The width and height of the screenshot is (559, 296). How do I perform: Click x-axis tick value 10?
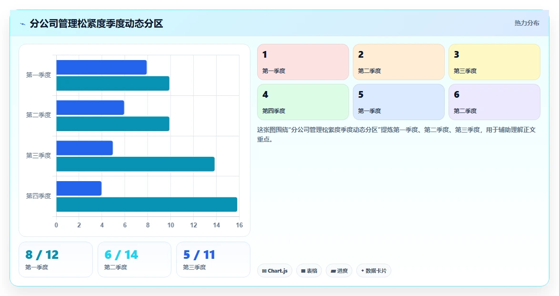click(x=171, y=225)
